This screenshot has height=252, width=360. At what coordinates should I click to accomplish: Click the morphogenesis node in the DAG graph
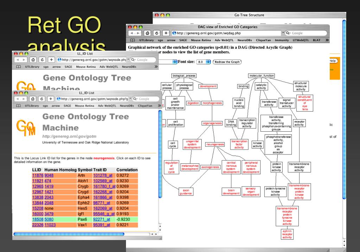coord(212,103)
